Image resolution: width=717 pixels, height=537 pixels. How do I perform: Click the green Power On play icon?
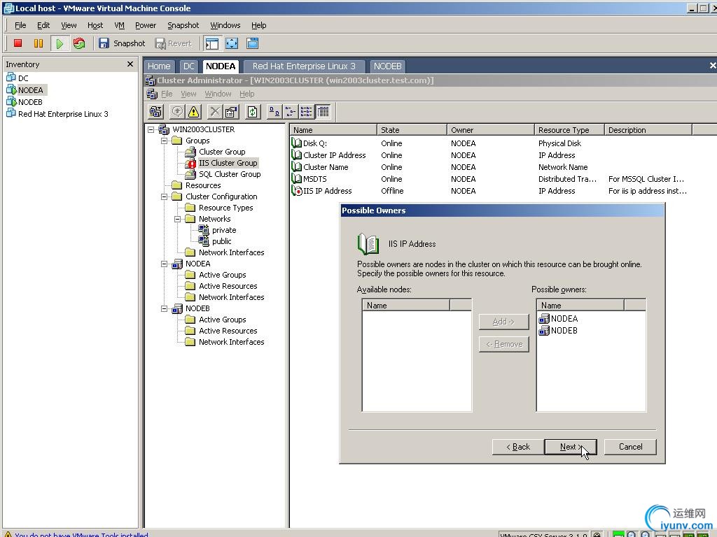click(x=60, y=43)
